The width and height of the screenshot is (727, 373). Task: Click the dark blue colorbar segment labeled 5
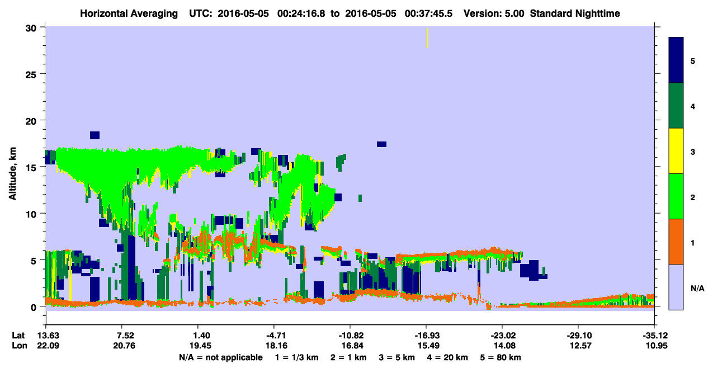676,60
